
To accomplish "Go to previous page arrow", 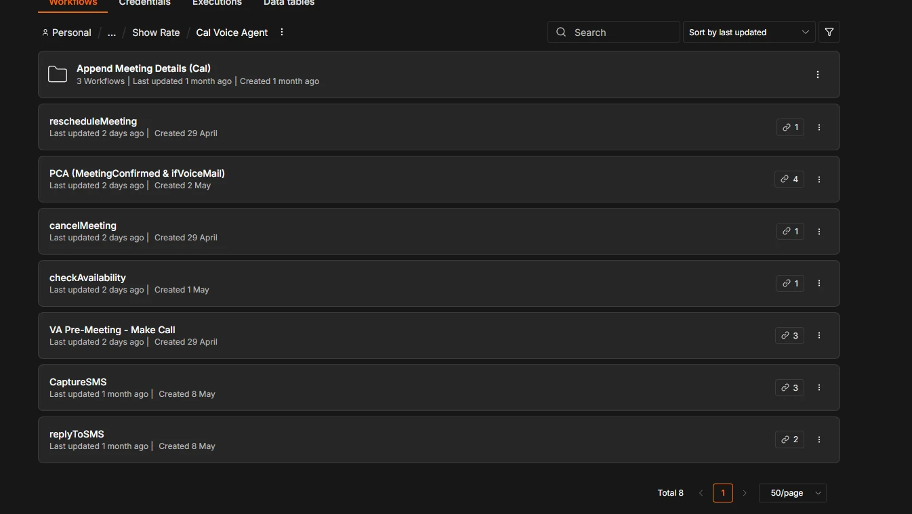I will coord(701,493).
